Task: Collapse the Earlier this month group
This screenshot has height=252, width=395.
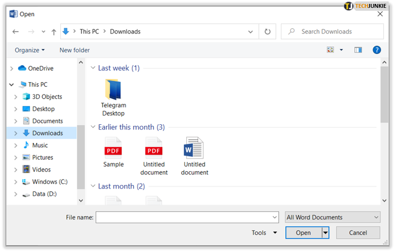Action: pos(93,127)
